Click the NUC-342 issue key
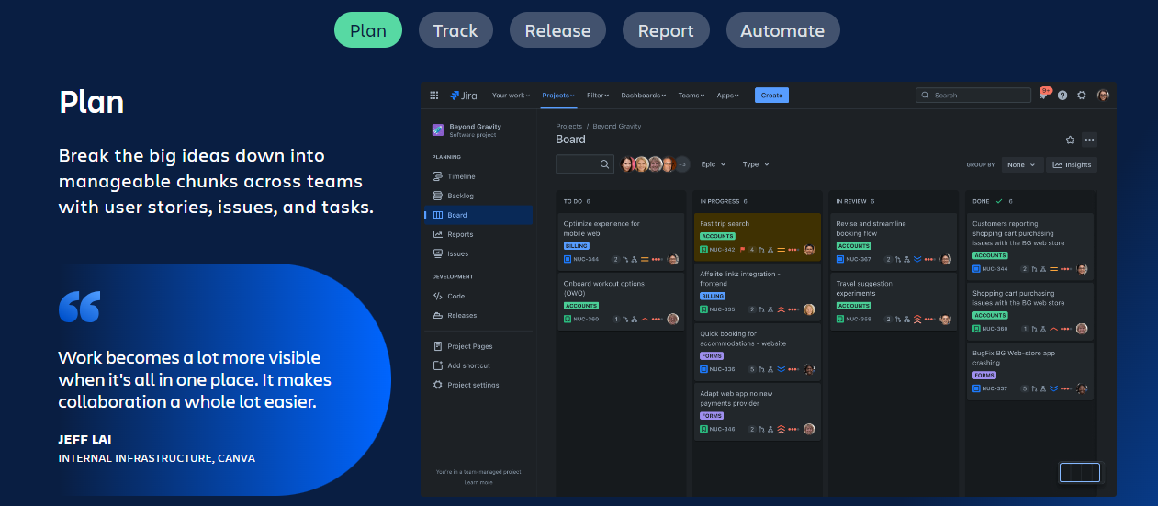This screenshot has height=506, width=1158. click(x=723, y=250)
